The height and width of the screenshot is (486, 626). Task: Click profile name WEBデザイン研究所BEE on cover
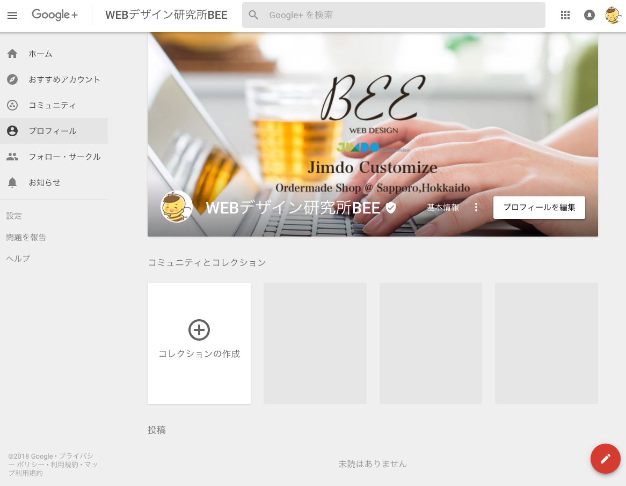[293, 208]
